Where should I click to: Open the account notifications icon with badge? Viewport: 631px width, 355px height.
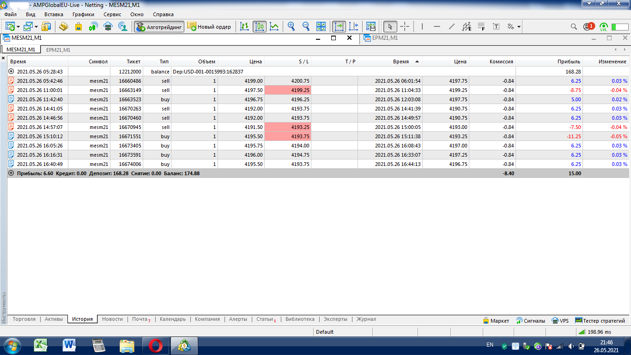[589, 26]
